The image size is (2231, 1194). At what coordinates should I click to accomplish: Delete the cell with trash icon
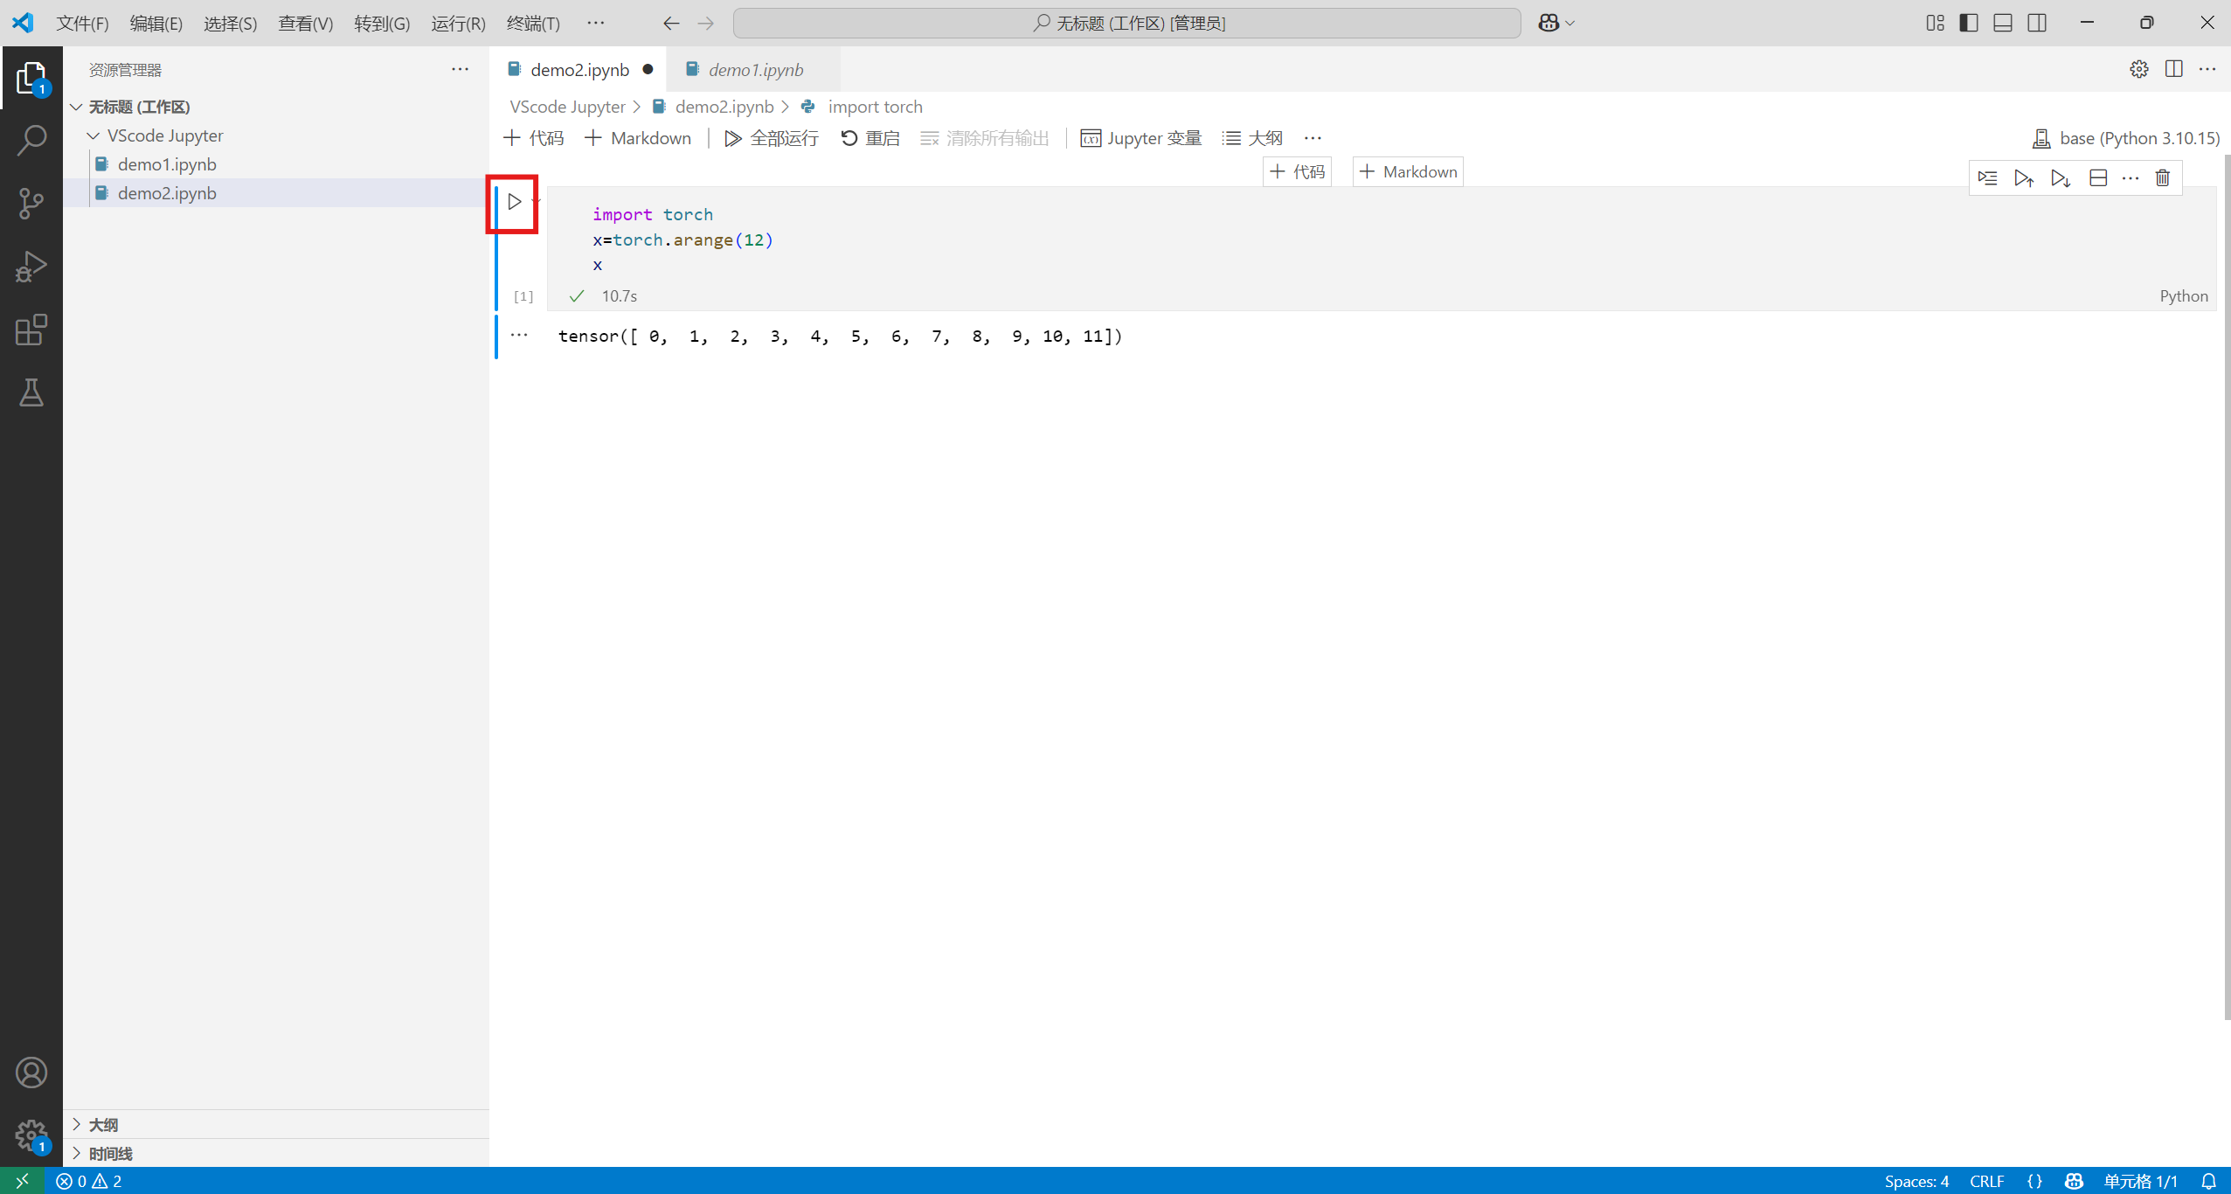point(2163,178)
